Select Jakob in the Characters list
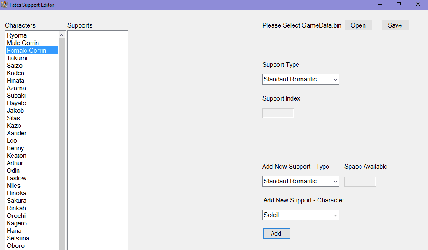 pos(32,111)
